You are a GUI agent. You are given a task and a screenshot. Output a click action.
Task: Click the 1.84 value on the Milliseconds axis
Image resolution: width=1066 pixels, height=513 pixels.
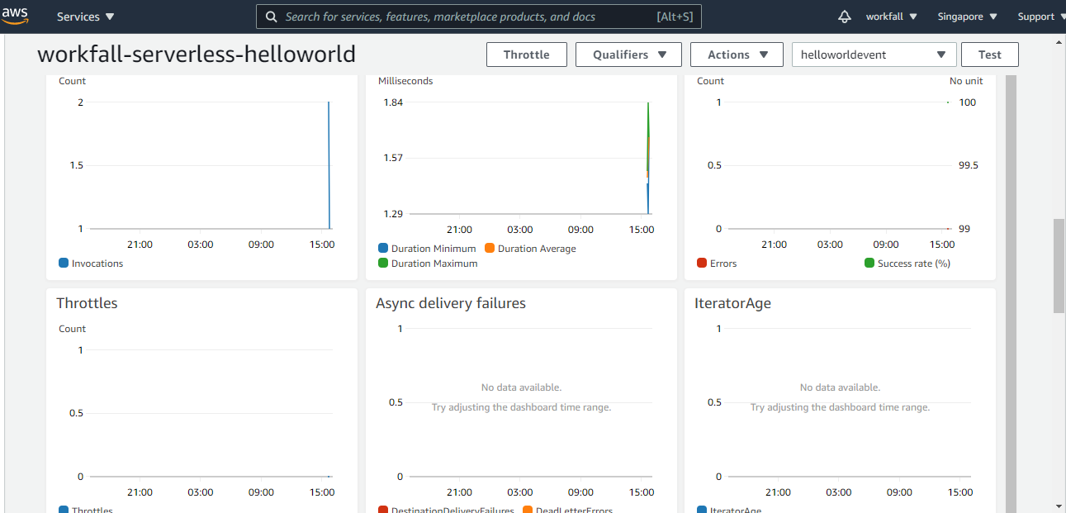click(392, 102)
